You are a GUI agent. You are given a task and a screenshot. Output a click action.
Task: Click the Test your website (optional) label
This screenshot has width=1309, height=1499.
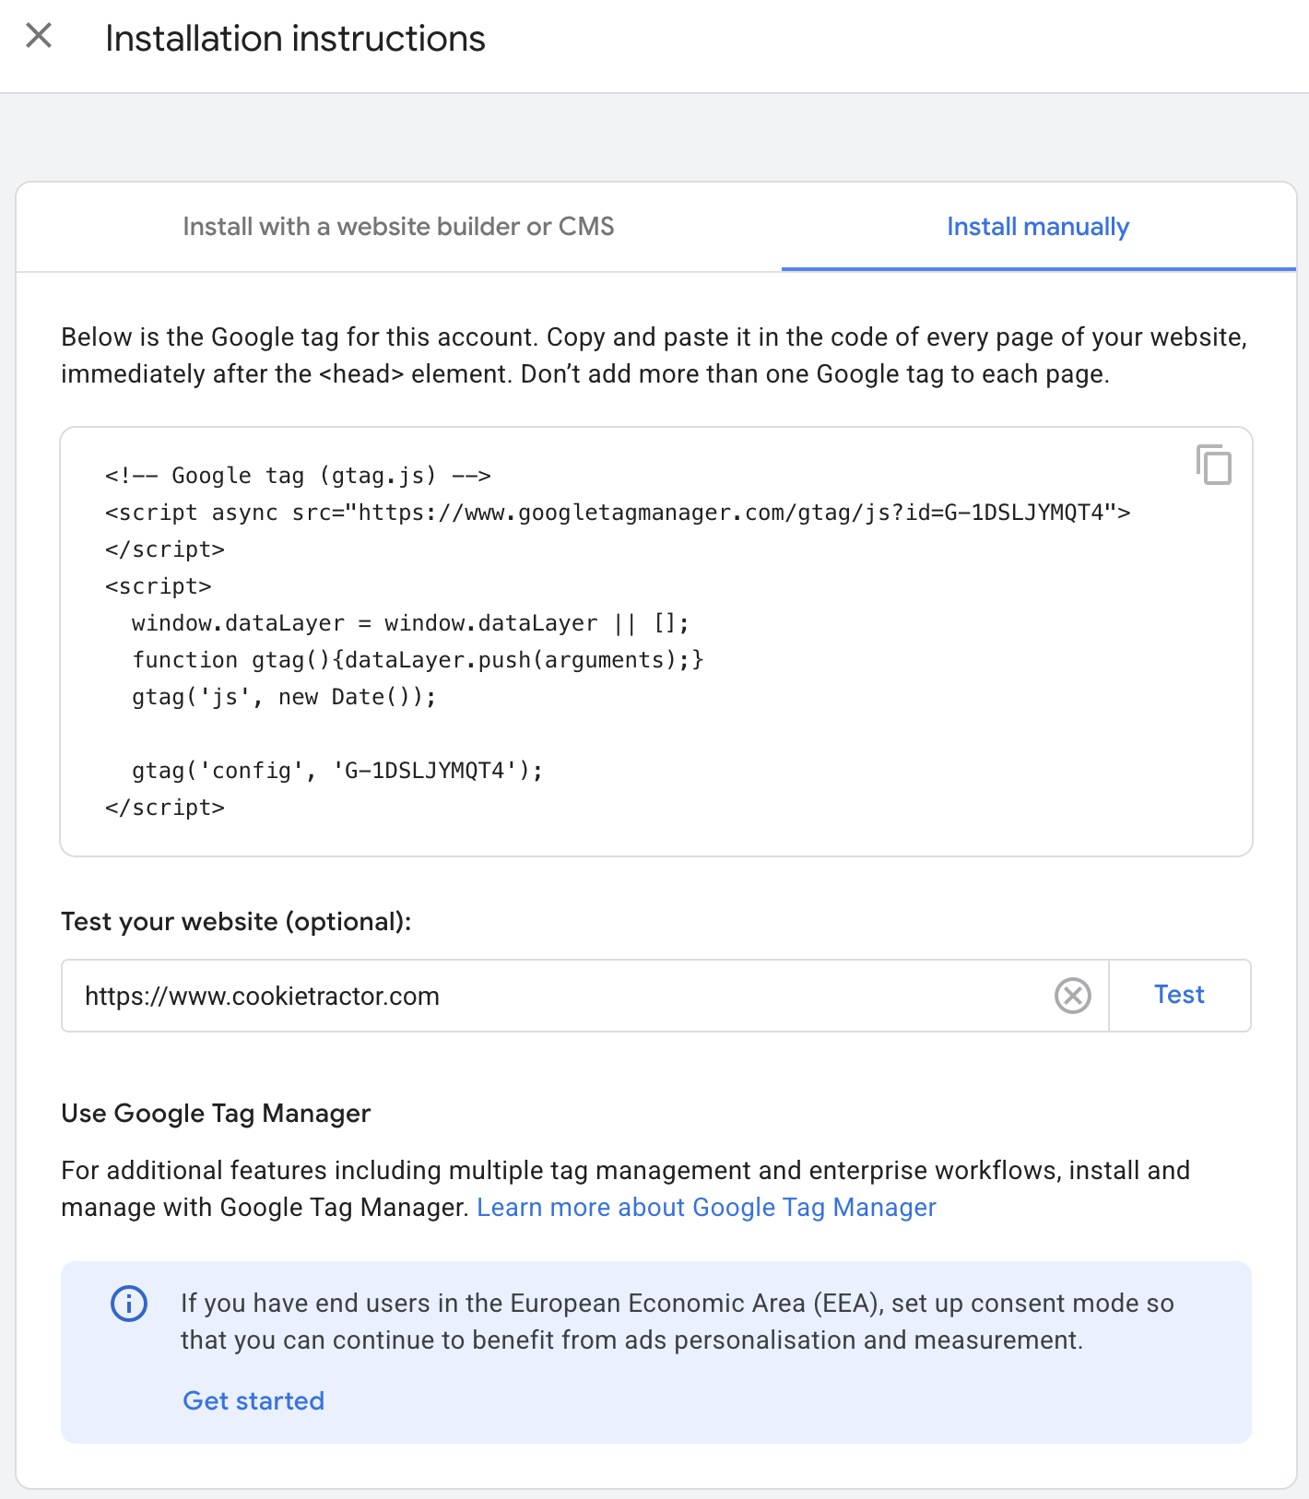click(236, 922)
